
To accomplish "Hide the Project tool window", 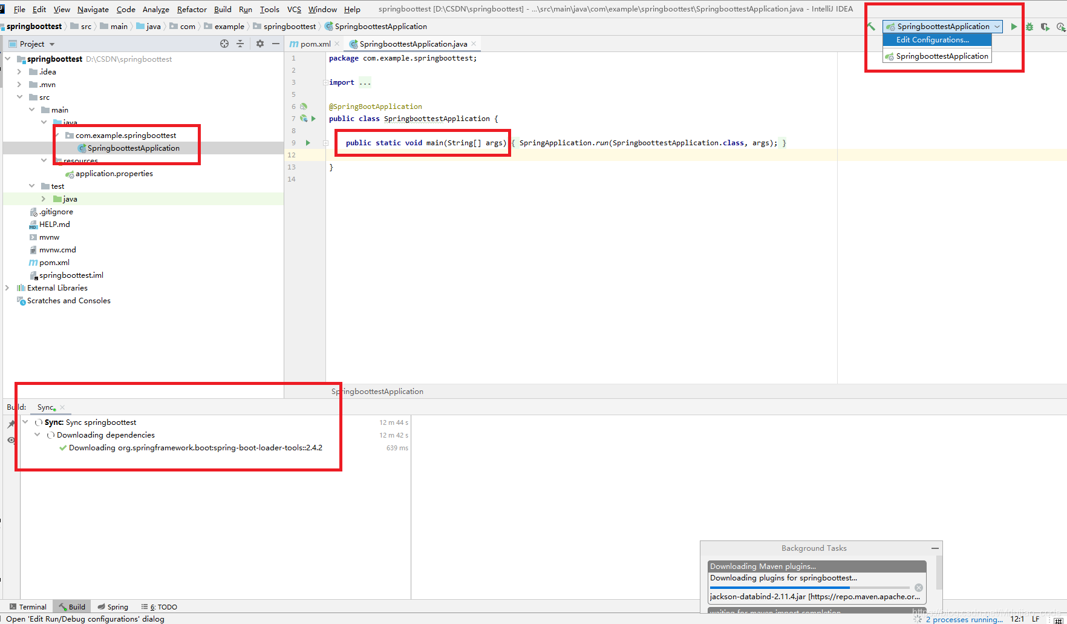I will tap(276, 44).
